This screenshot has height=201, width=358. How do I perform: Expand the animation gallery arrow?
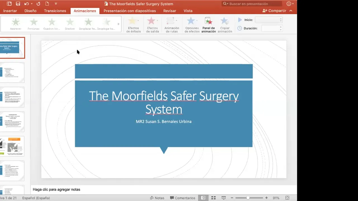(119, 24)
